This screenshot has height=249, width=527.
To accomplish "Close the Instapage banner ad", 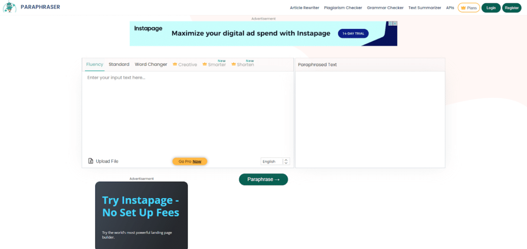I will pyautogui.click(x=395, y=24).
